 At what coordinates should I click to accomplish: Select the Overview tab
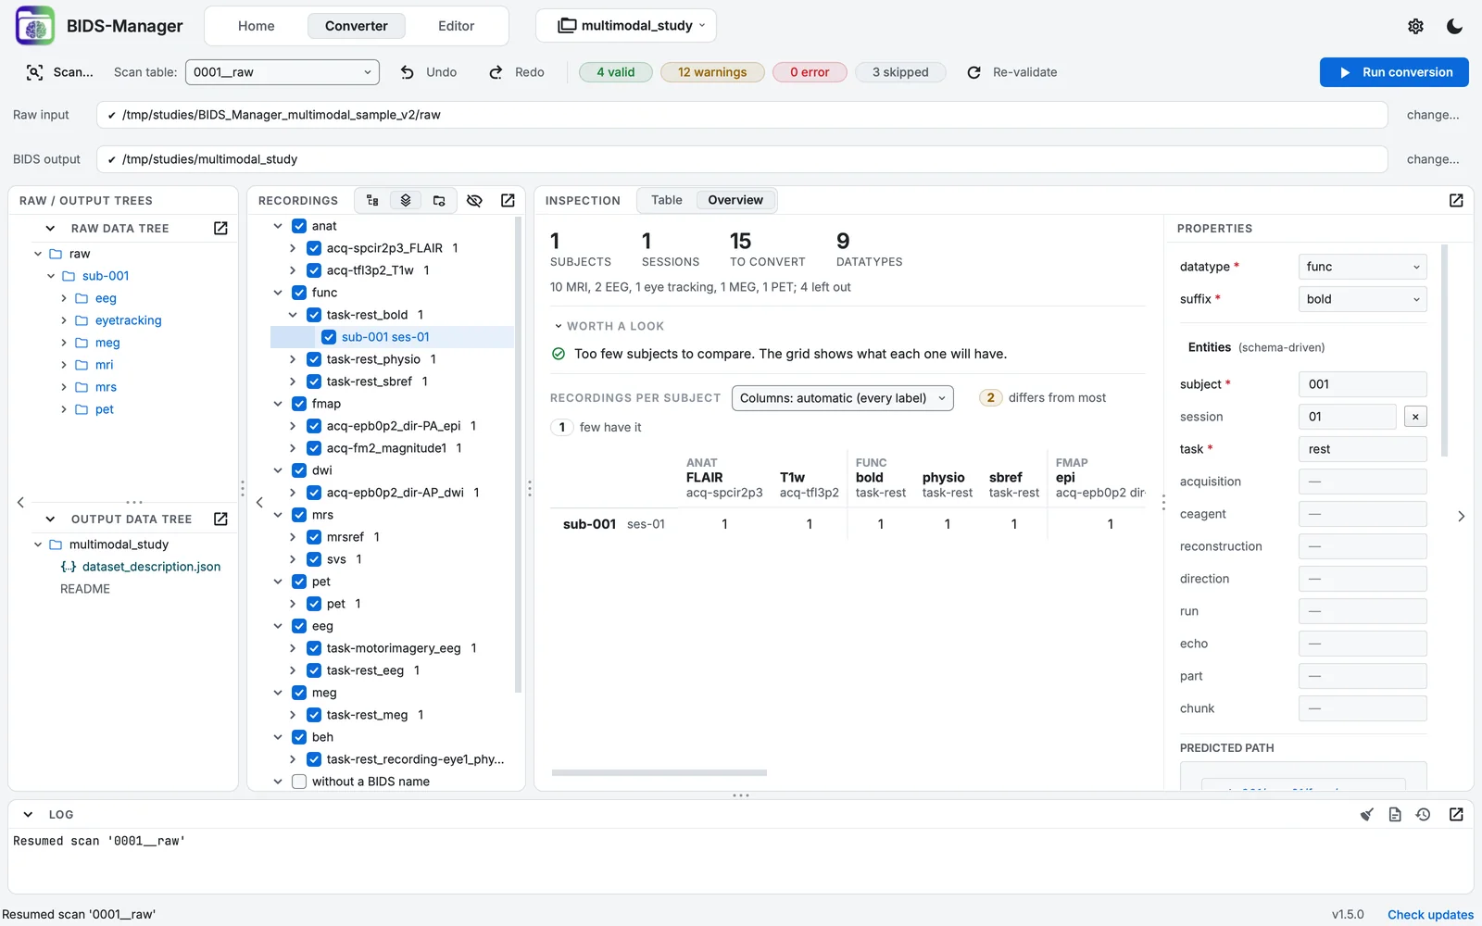click(x=735, y=200)
